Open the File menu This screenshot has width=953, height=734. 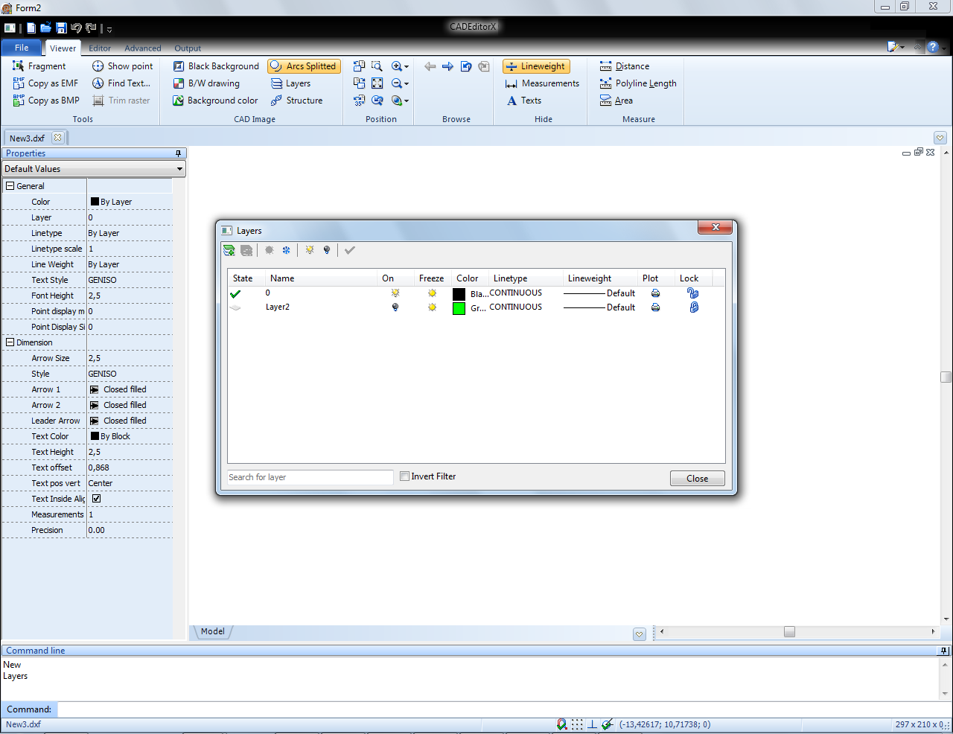[x=22, y=48]
